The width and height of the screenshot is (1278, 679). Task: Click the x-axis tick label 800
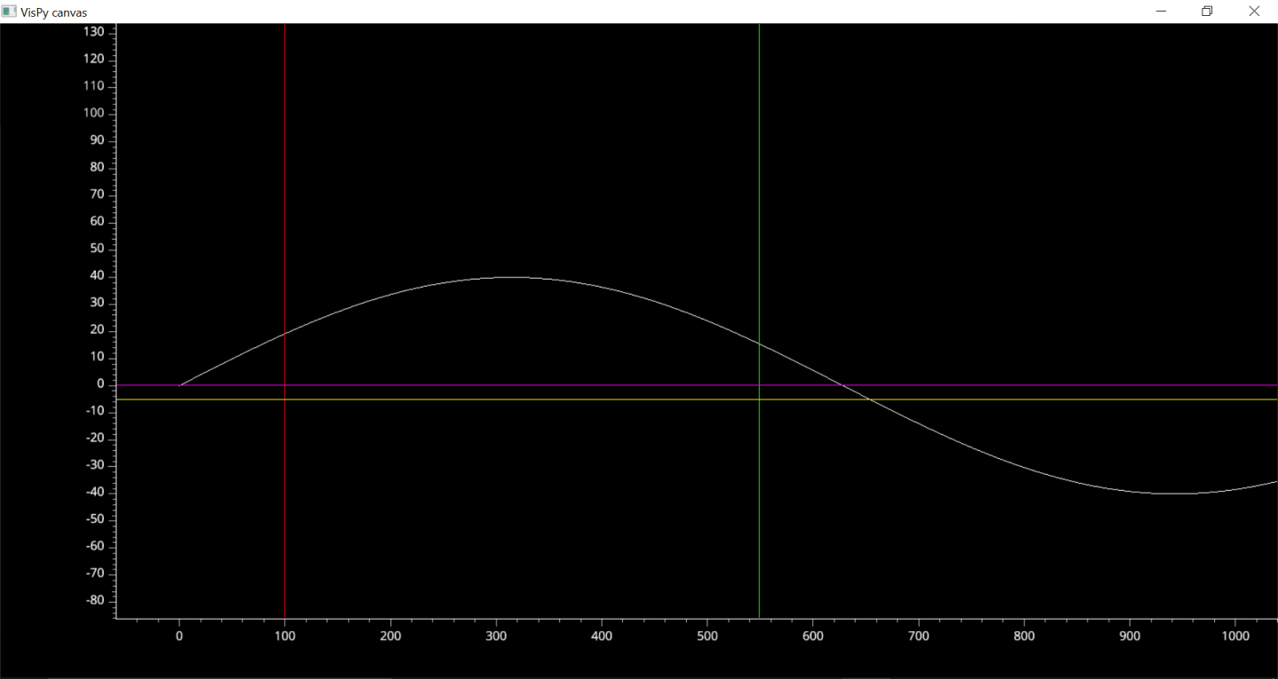coord(1024,636)
